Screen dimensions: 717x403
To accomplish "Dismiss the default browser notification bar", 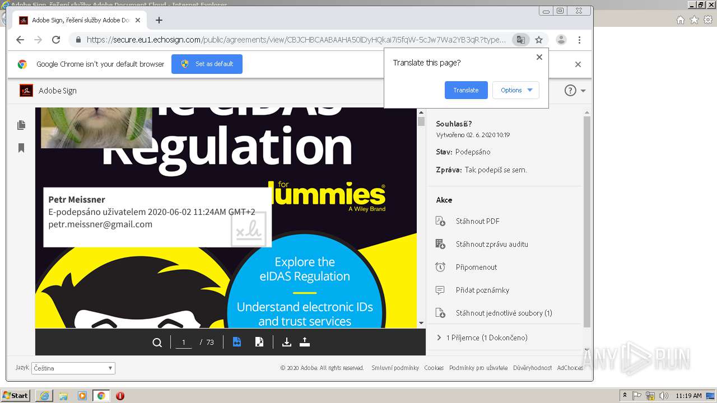I will coord(578,64).
